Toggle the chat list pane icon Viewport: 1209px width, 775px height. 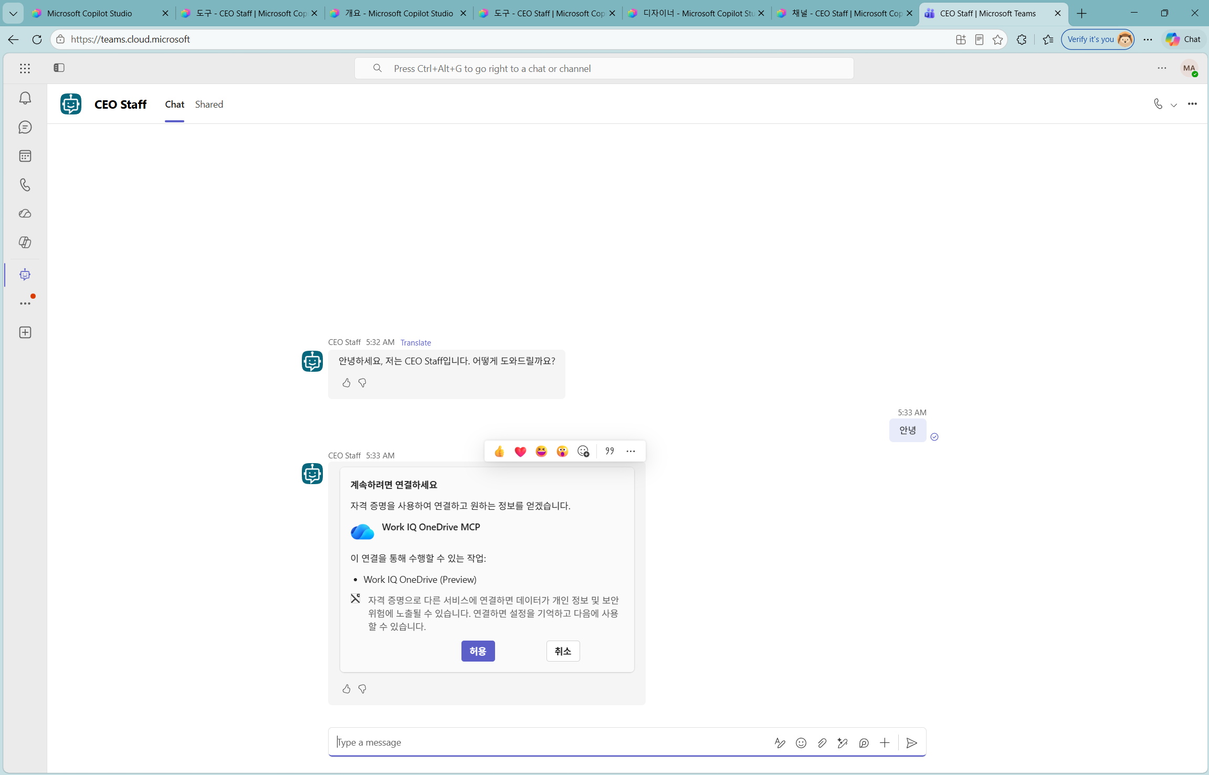pos(59,68)
